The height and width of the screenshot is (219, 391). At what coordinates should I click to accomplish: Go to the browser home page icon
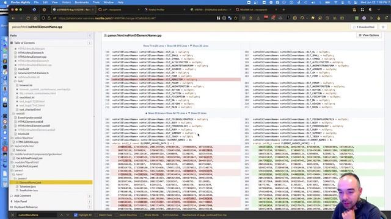35,18
